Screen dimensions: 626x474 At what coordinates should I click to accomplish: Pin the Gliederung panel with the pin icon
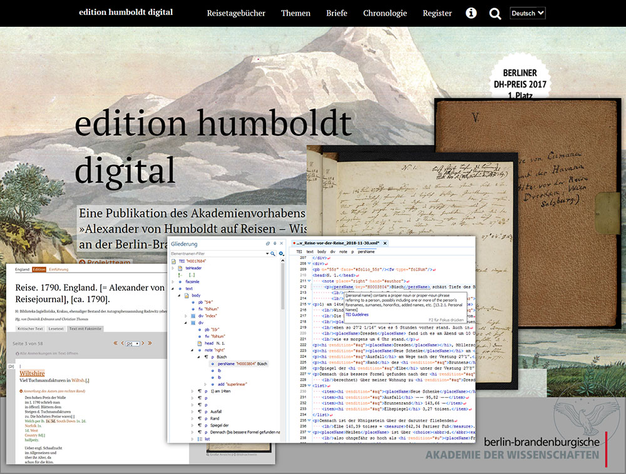275,243
